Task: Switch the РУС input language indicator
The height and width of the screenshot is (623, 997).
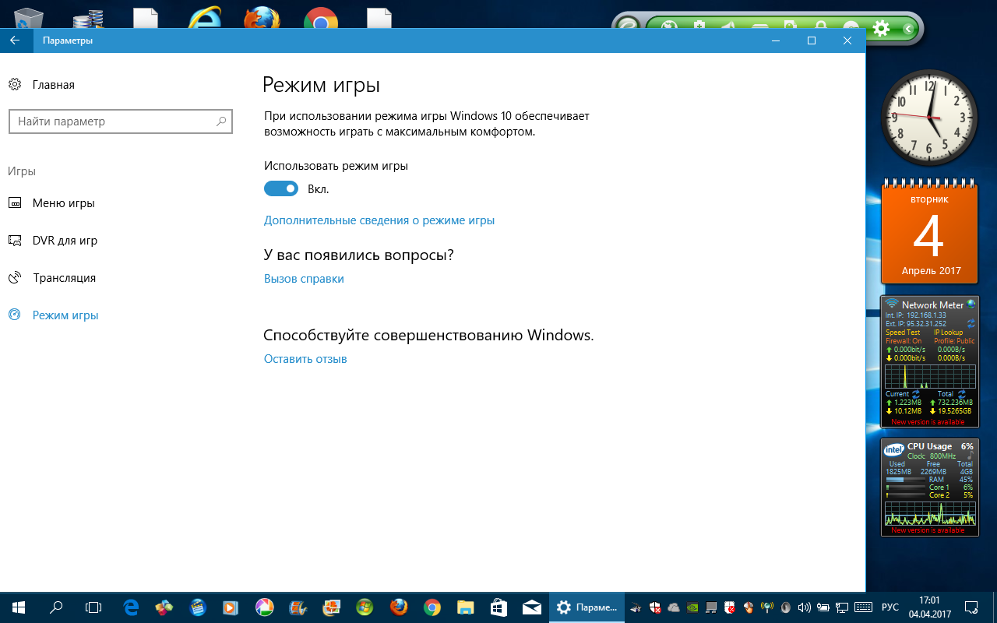Action: pyautogui.click(x=890, y=607)
